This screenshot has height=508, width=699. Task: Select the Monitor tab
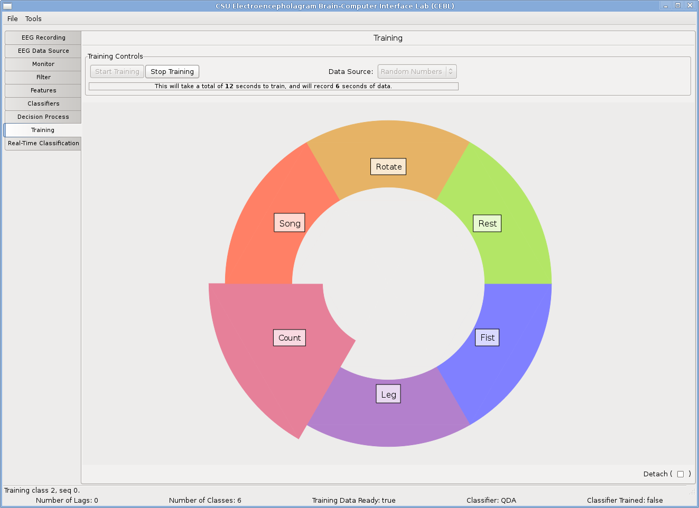[43, 64]
